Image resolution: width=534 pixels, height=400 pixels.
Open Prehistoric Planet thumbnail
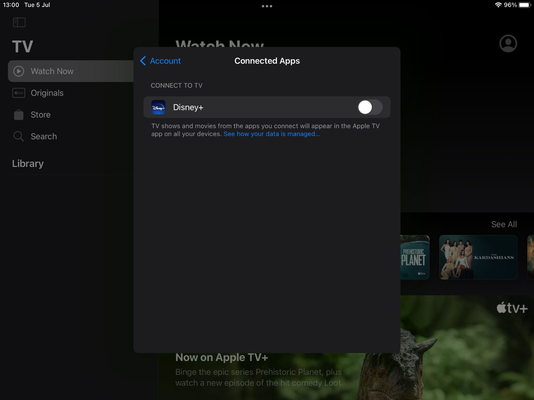[415, 257]
